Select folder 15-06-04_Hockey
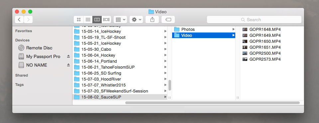The height and width of the screenshot is (123, 319). click(120, 55)
